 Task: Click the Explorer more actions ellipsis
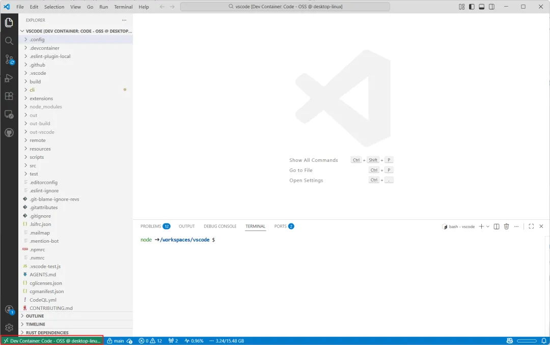tap(124, 20)
